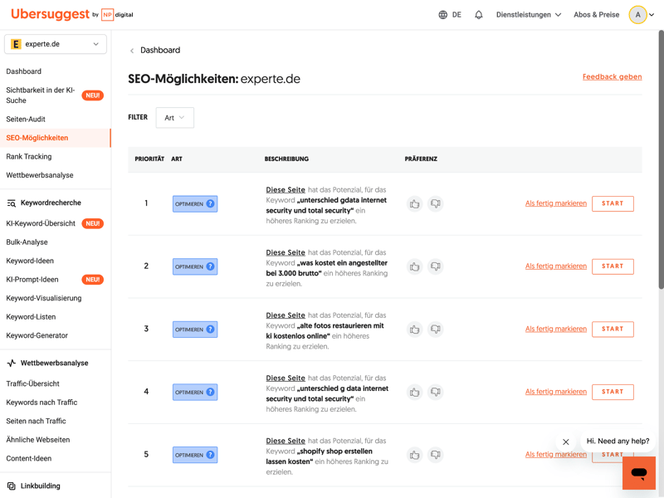
Task: Thumbs up the first SEO opportunity
Action: tap(415, 204)
